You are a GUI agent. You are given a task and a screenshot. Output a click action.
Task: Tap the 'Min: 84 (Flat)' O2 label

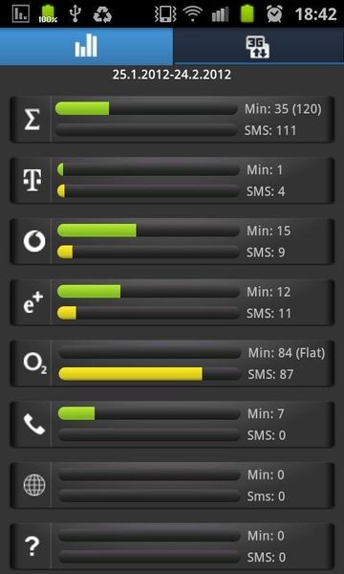pos(287,353)
